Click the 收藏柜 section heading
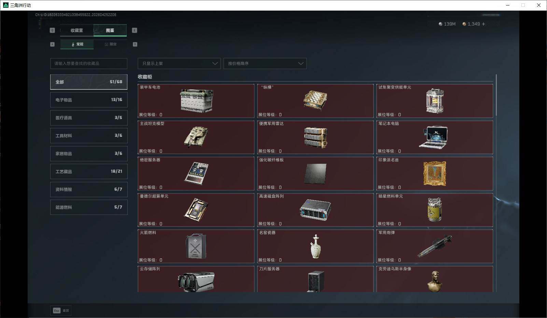The height and width of the screenshot is (318, 547). (145, 77)
